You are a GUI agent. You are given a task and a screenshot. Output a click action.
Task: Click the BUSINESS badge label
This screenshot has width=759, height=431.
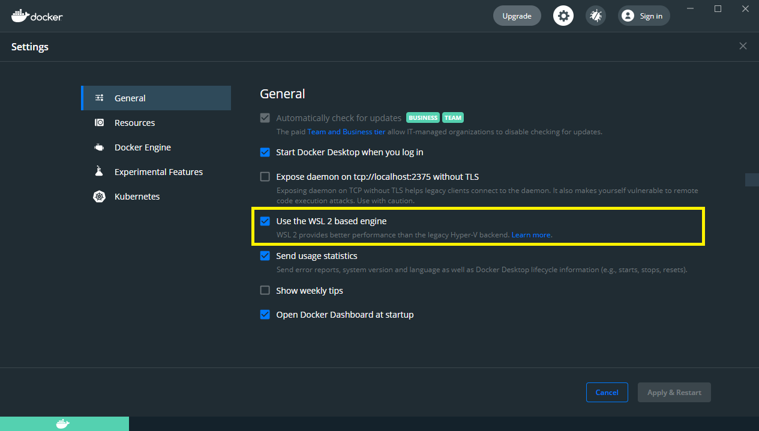click(x=423, y=118)
